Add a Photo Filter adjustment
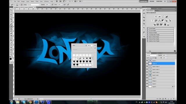186x104 pixels. (x=166, y=21)
